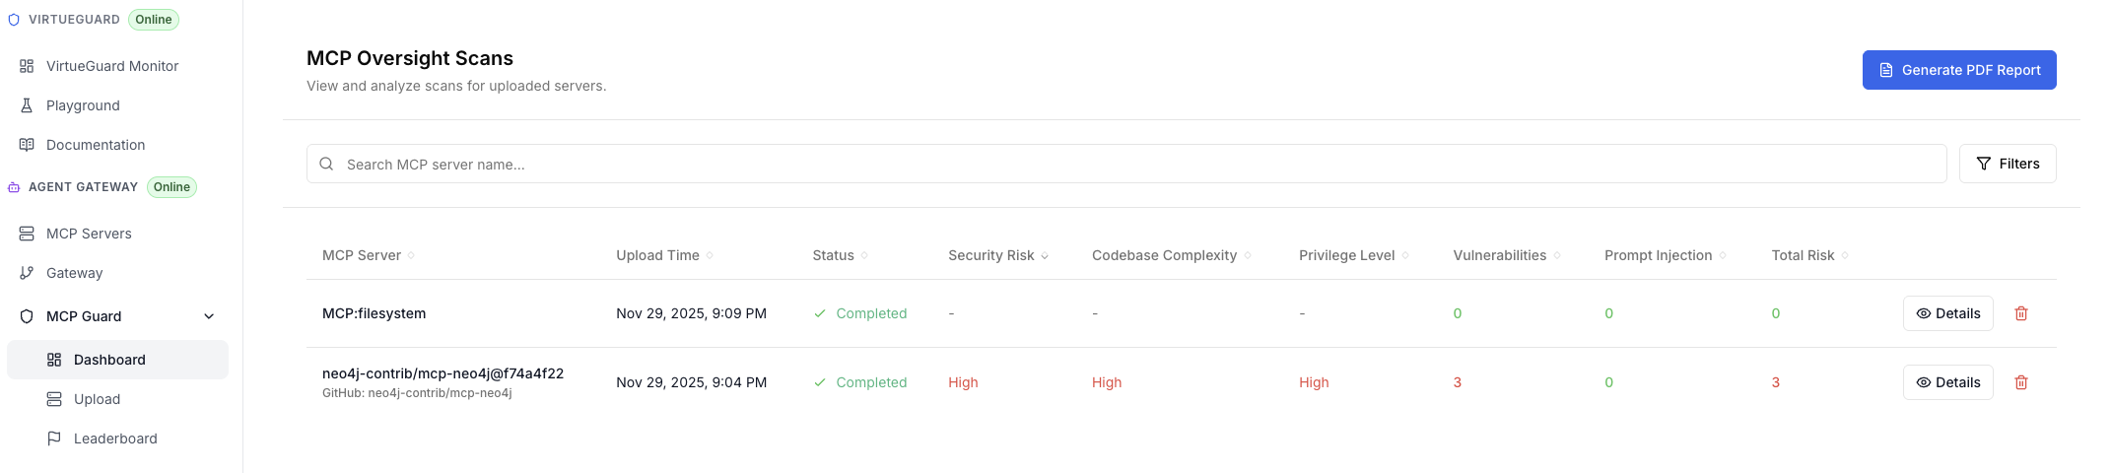This screenshot has width=2111, height=473.
Task: Click the Leaderboard flag icon
Action: [x=54, y=439]
